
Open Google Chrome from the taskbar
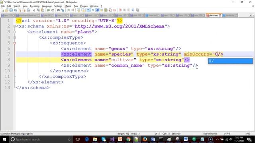(x=128, y=139)
